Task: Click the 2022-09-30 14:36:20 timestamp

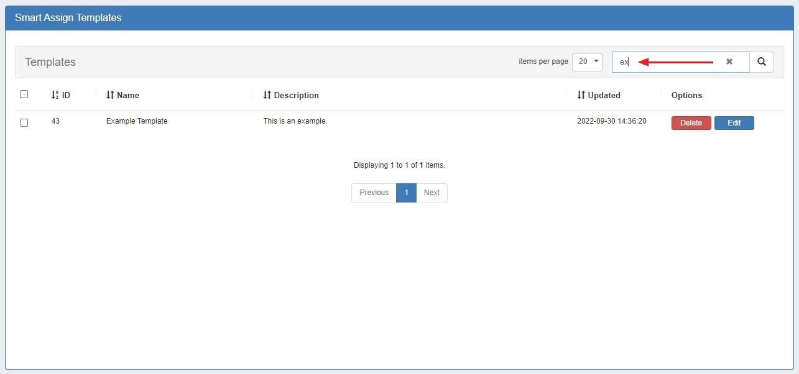Action: coord(611,121)
